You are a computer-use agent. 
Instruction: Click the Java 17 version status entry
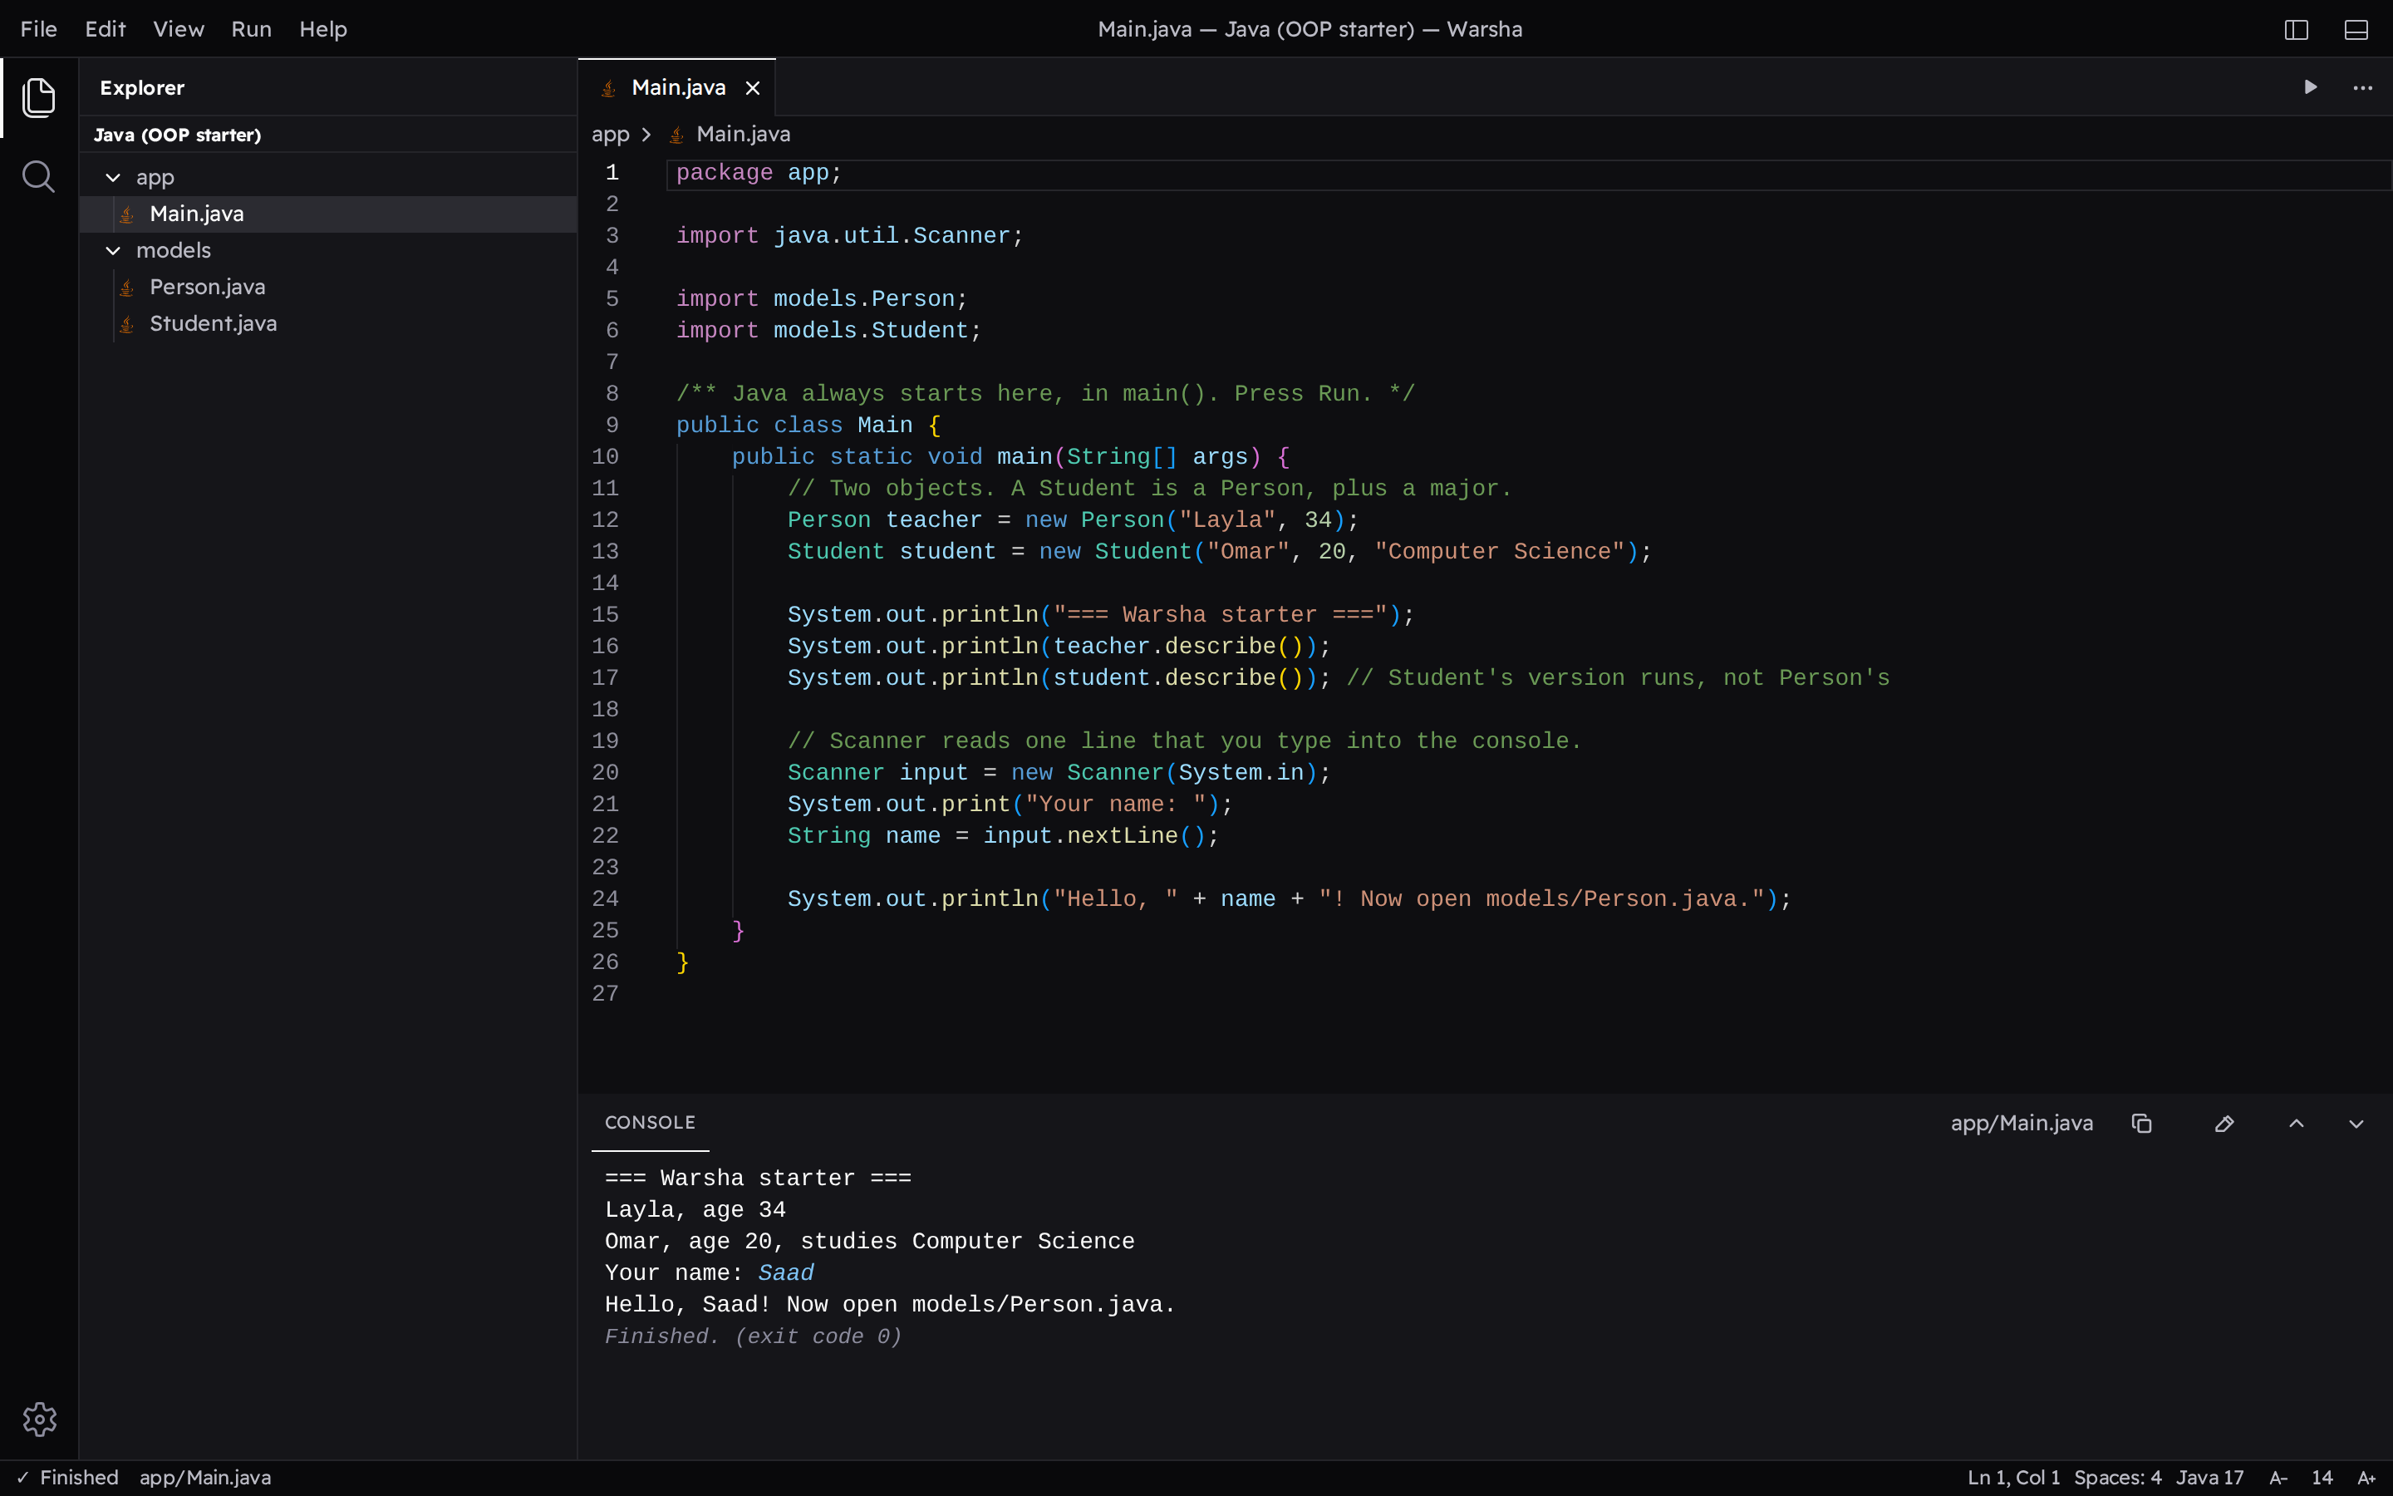2210,1477
